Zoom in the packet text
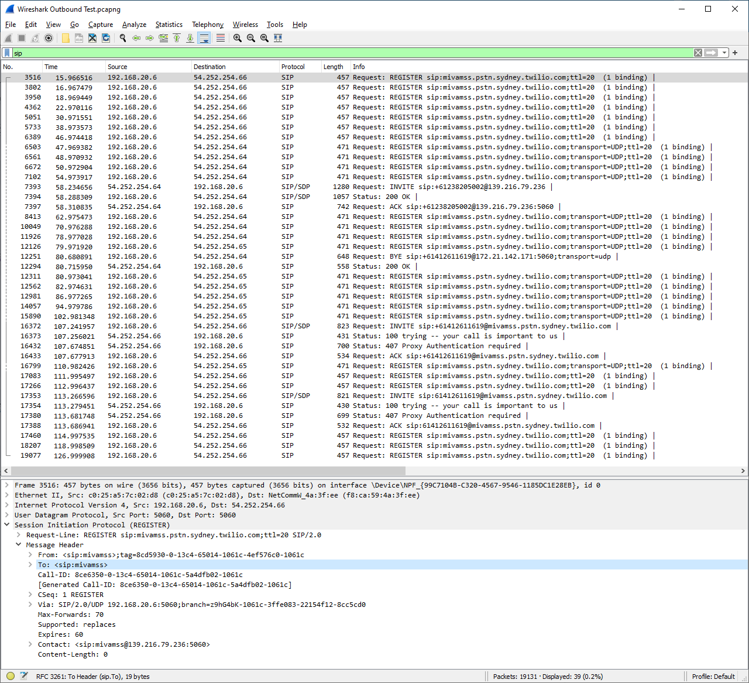749x683 pixels. (x=238, y=38)
